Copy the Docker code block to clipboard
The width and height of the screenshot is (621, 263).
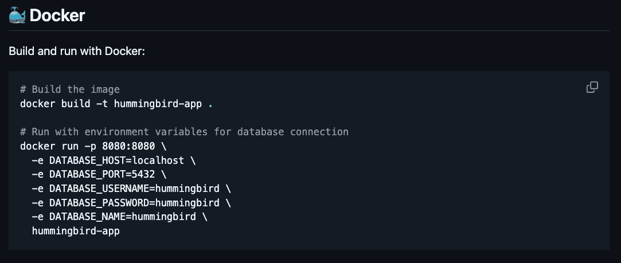click(x=592, y=88)
